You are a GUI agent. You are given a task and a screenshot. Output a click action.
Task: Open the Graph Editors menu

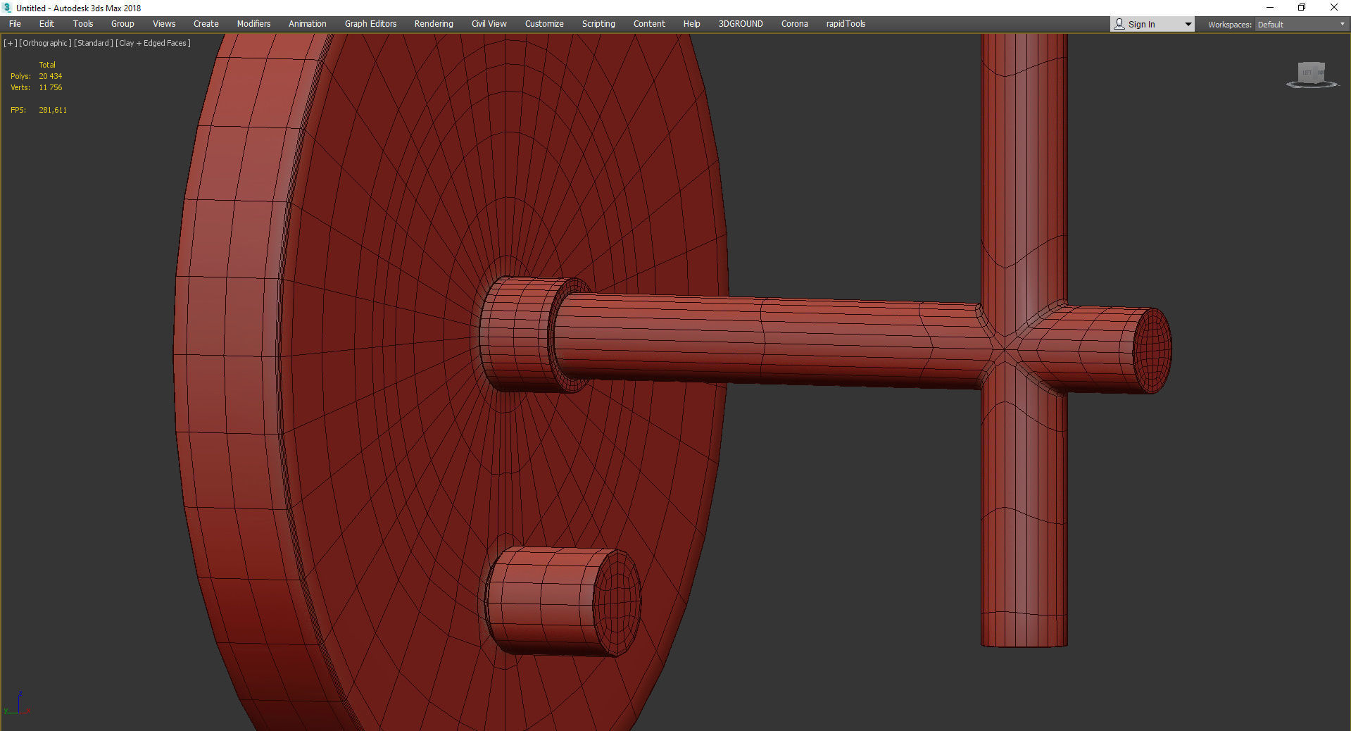tap(370, 24)
